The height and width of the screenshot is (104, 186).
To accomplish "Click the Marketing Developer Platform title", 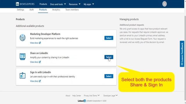I will click(45, 34).
